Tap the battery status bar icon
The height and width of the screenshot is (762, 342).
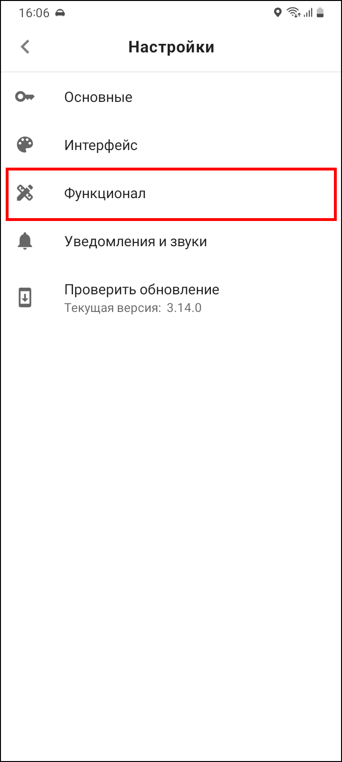pos(321,13)
